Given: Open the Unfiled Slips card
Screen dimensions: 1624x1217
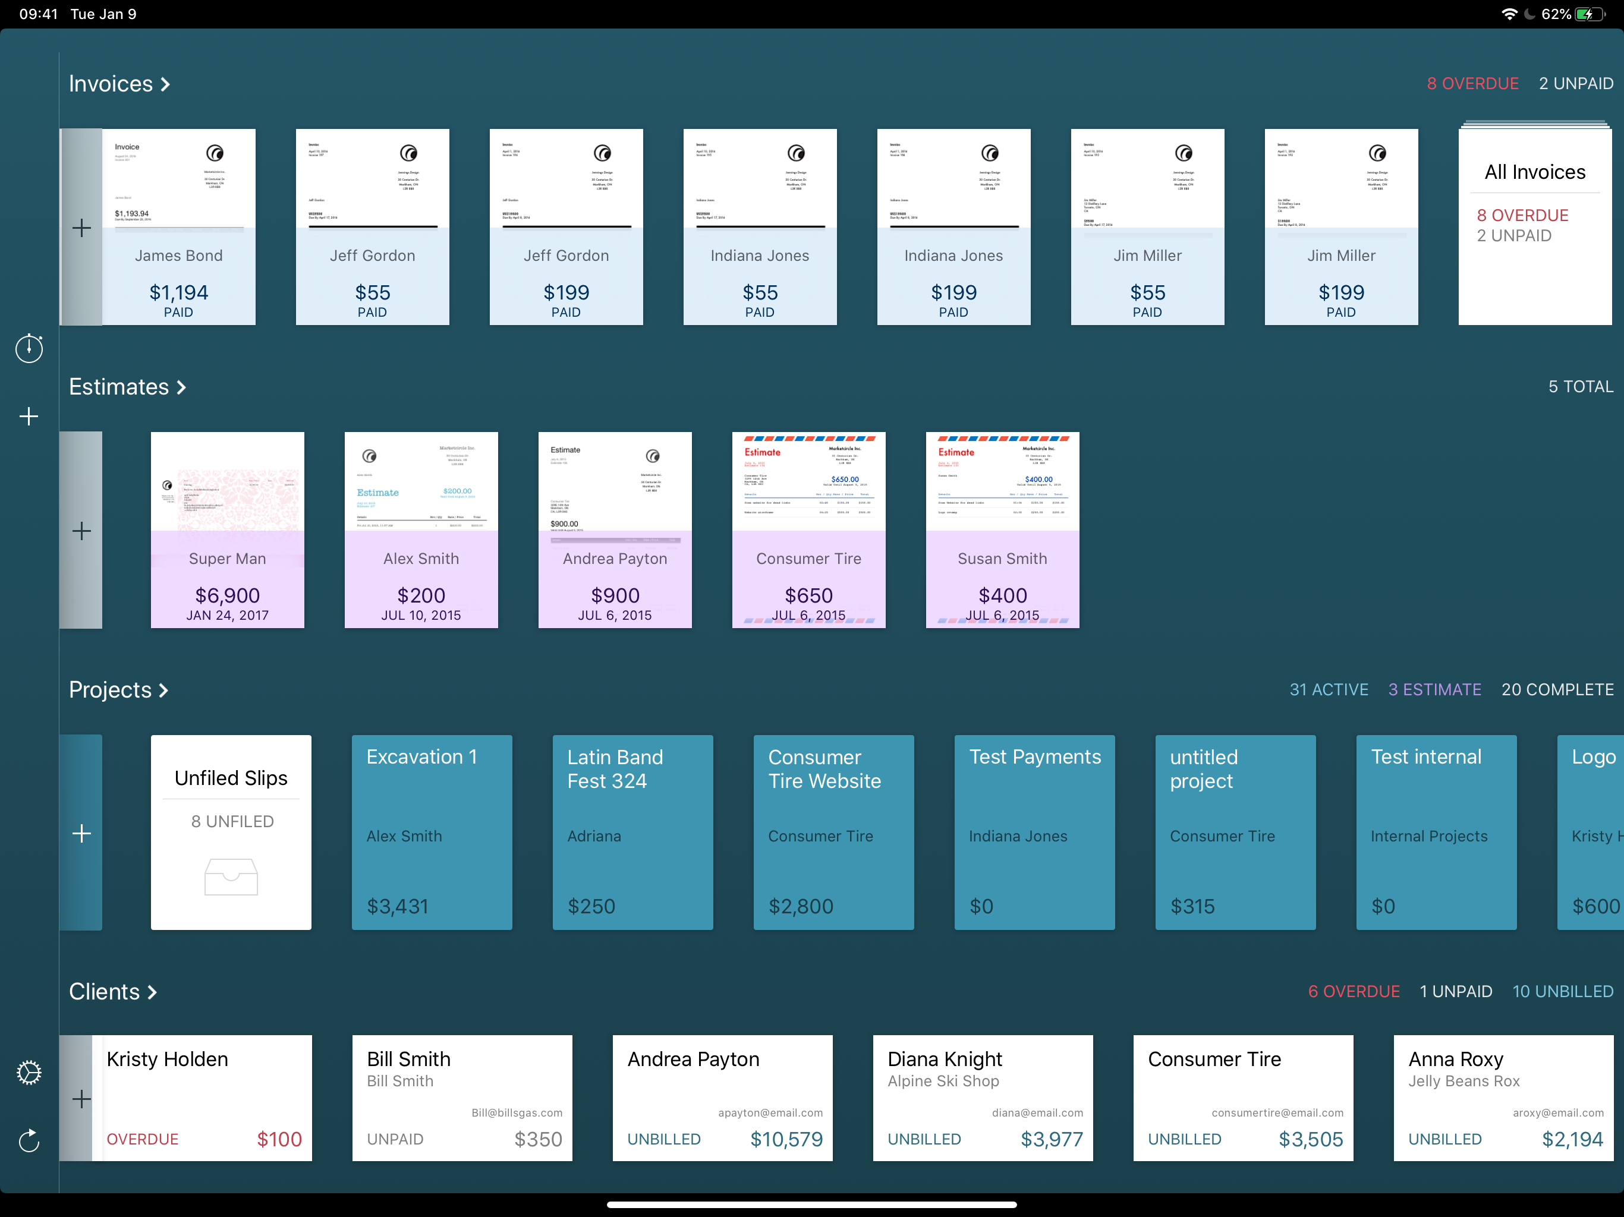Looking at the screenshot, I should pyautogui.click(x=231, y=833).
